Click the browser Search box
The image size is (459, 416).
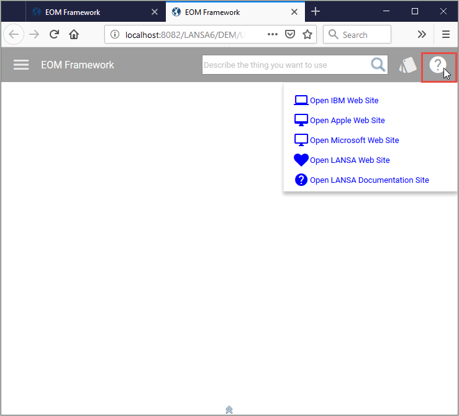(x=357, y=35)
